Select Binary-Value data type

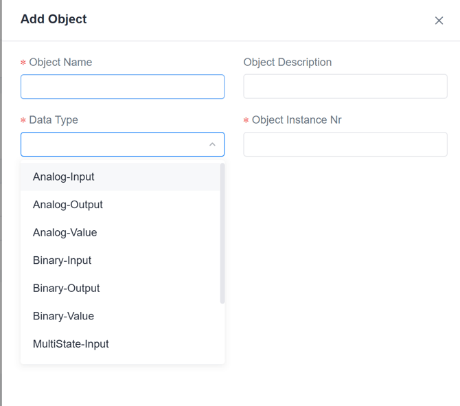[64, 316]
